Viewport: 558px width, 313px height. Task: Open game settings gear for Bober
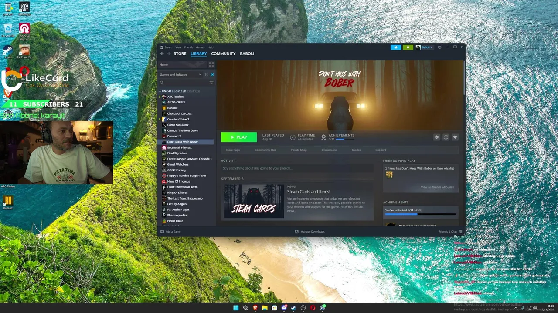(x=437, y=137)
